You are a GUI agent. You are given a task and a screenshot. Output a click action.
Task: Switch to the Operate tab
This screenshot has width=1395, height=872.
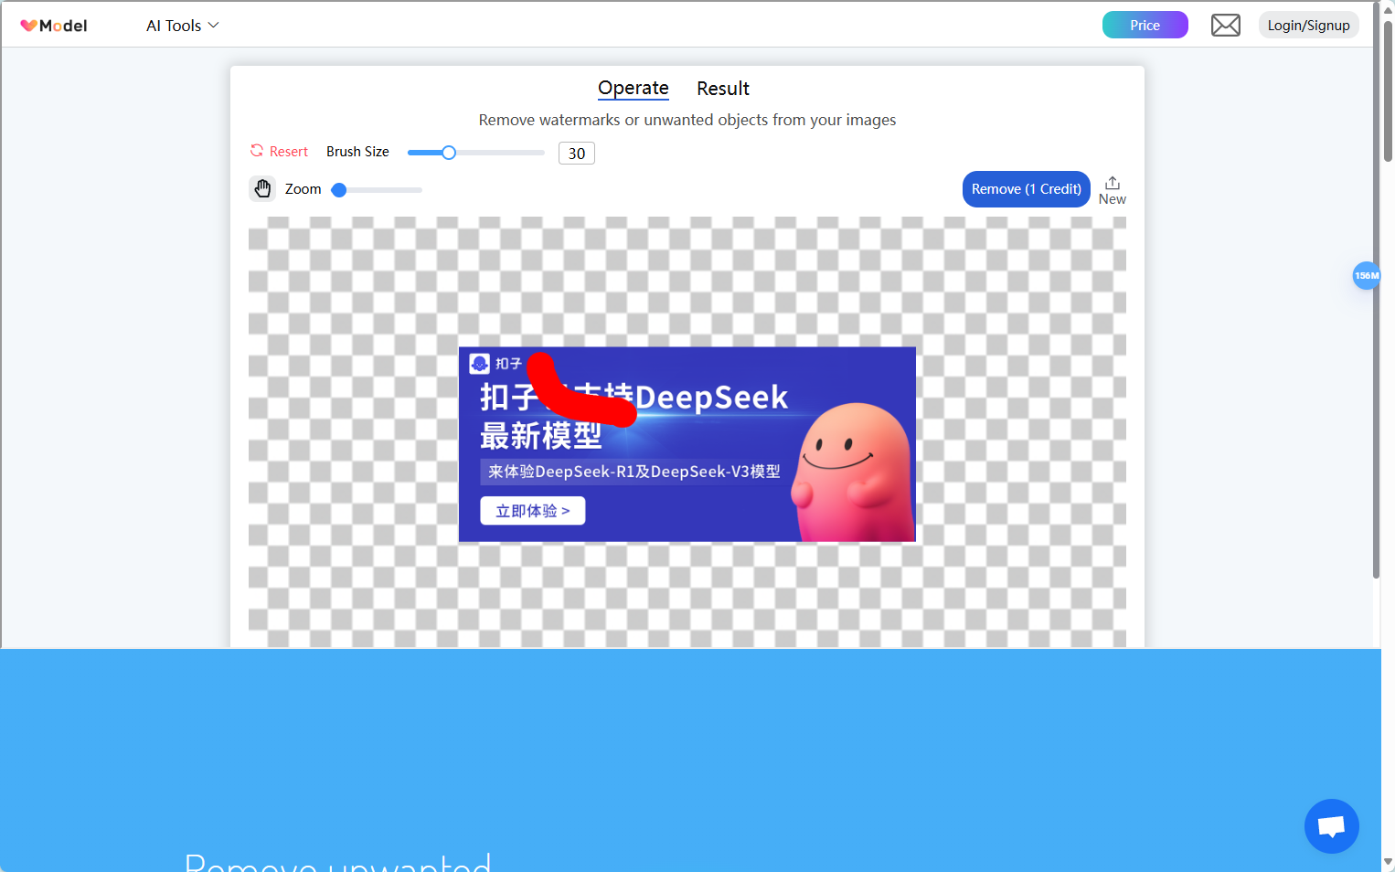tap(634, 89)
